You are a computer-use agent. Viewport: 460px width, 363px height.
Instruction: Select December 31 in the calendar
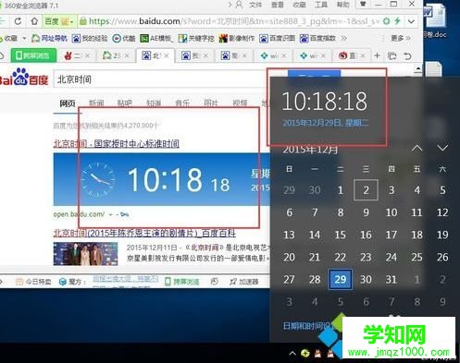(x=392, y=279)
